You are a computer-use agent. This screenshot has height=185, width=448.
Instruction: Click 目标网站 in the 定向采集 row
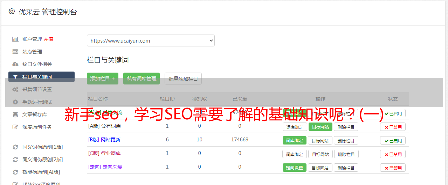coord(320,168)
